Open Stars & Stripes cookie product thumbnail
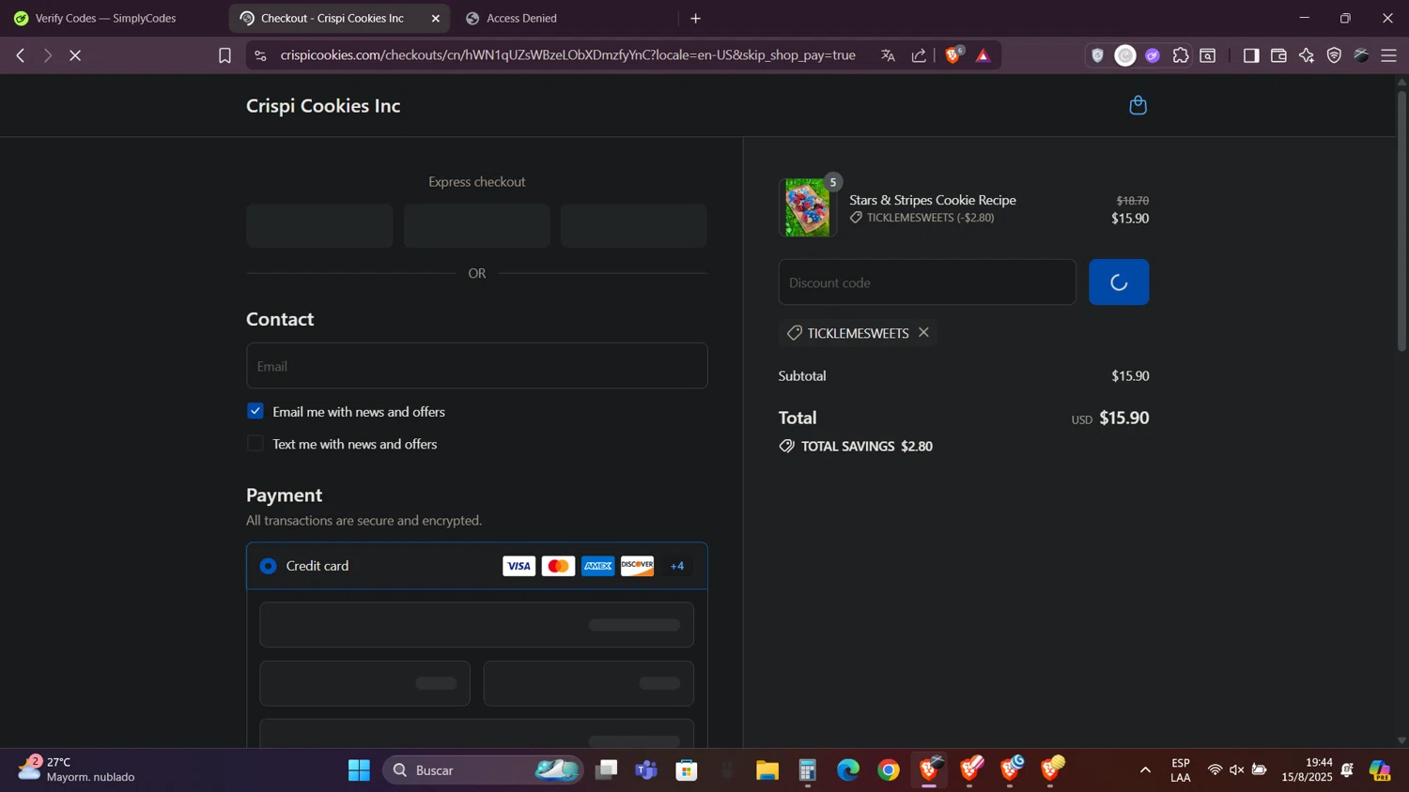The width and height of the screenshot is (1409, 792). [808, 207]
